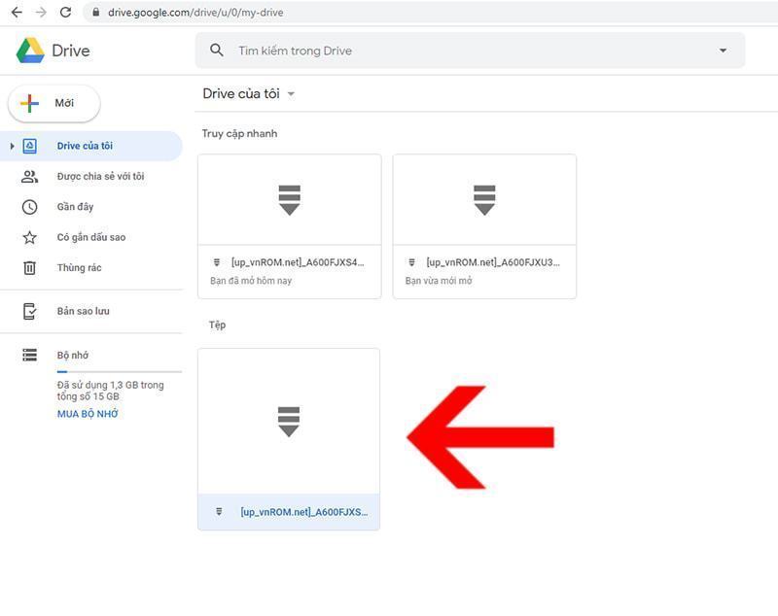Click the My Drive sidebar icon
The height and width of the screenshot is (616, 778).
coord(30,146)
